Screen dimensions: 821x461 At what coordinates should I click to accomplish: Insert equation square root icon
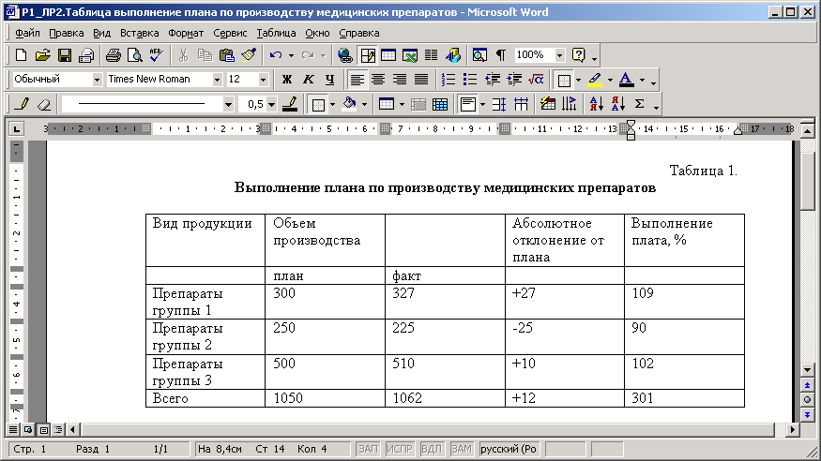click(x=536, y=80)
